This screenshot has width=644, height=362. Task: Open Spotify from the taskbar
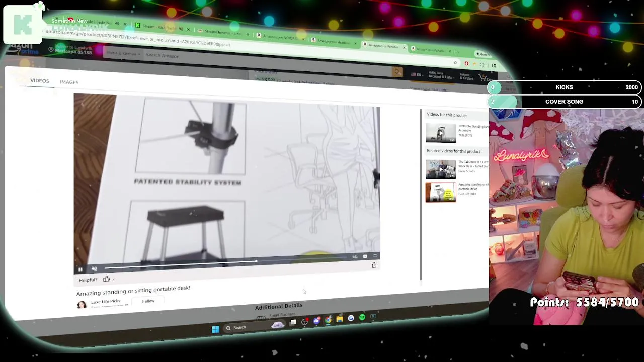coord(362,317)
